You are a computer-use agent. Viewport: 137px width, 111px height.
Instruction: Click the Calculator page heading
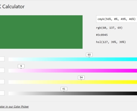pyautogui.click(x=13, y=7)
